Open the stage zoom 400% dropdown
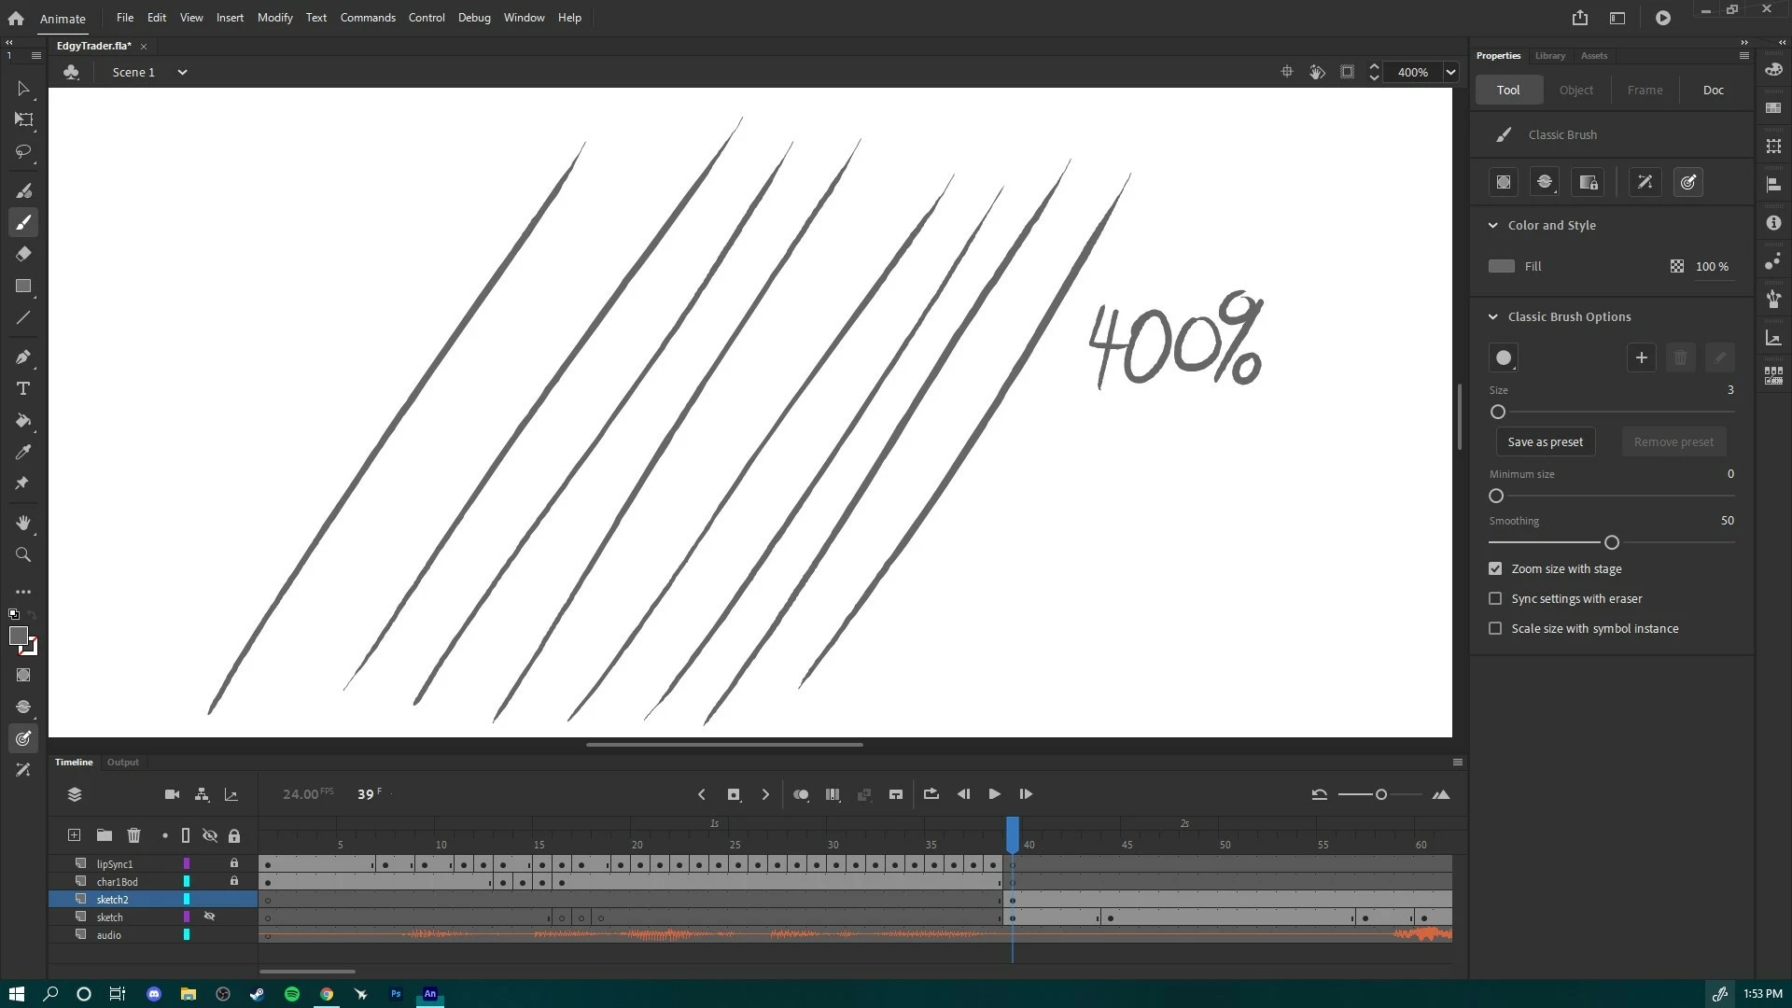This screenshot has width=1792, height=1008. point(1450,72)
